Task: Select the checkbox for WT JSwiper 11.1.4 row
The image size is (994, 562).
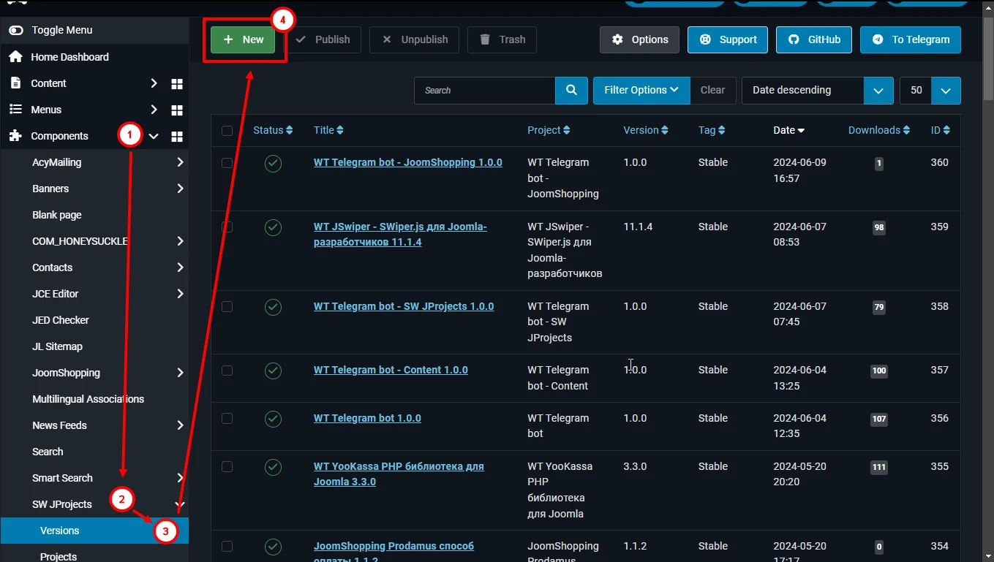Action: [227, 227]
